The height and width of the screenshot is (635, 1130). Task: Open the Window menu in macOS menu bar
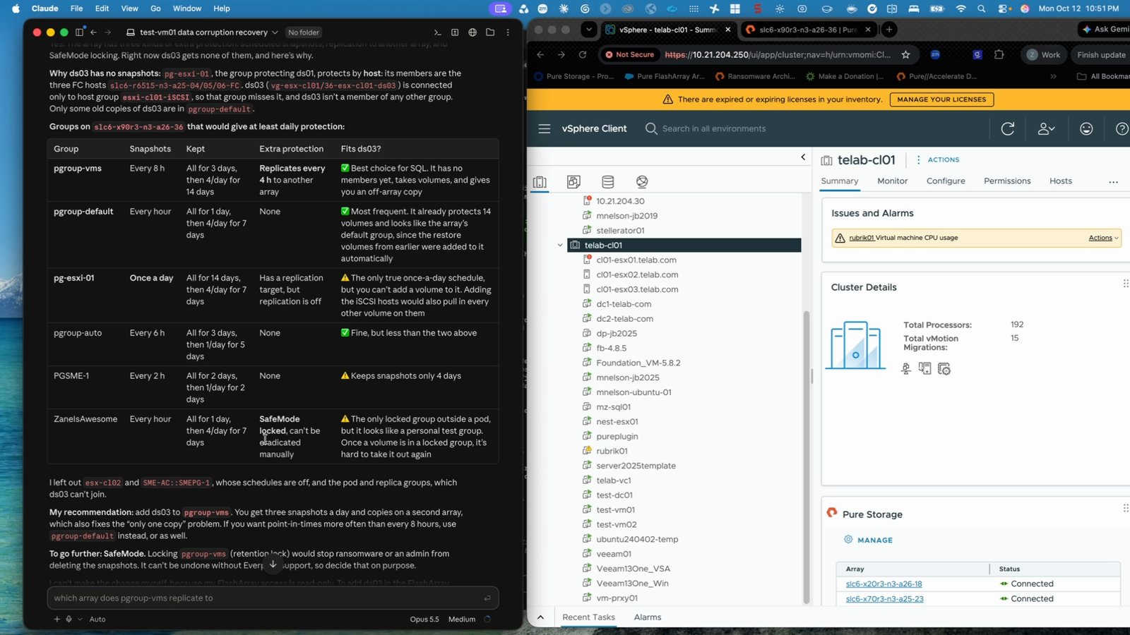coord(187,8)
